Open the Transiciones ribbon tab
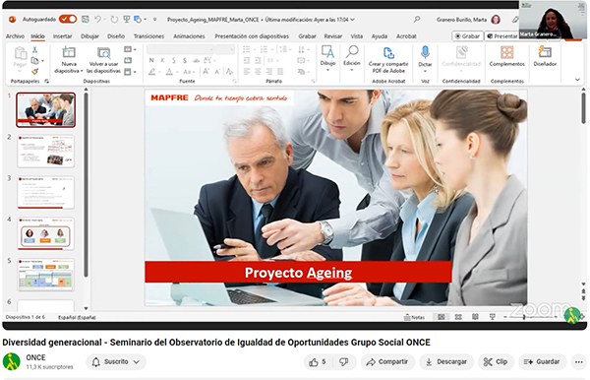The height and width of the screenshot is (380, 590). tap(149, 36)
